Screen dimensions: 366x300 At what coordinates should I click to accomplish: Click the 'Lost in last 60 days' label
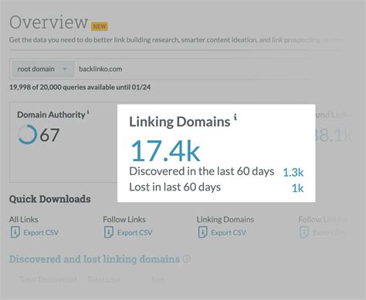tap(175, 187)
